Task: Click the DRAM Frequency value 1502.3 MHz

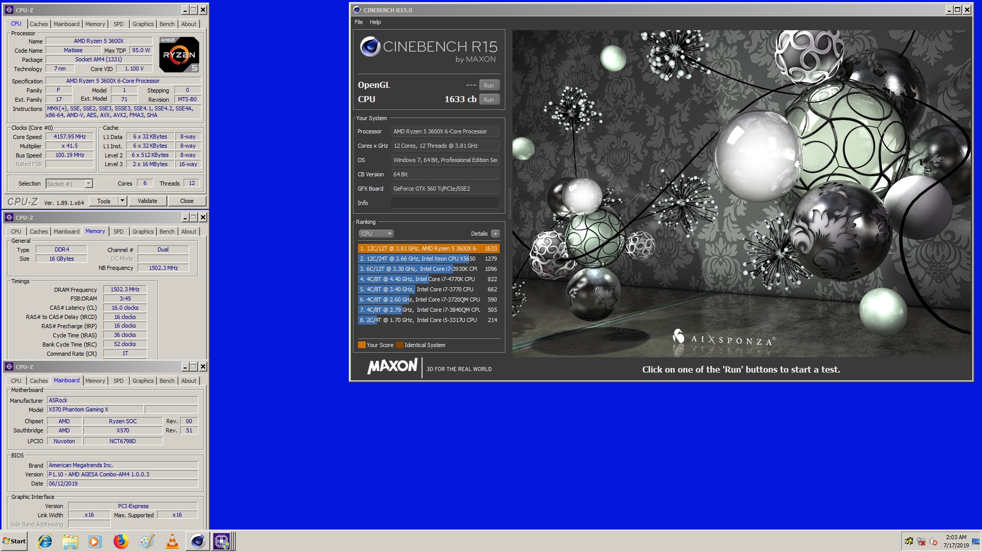Action: [125, 289]
